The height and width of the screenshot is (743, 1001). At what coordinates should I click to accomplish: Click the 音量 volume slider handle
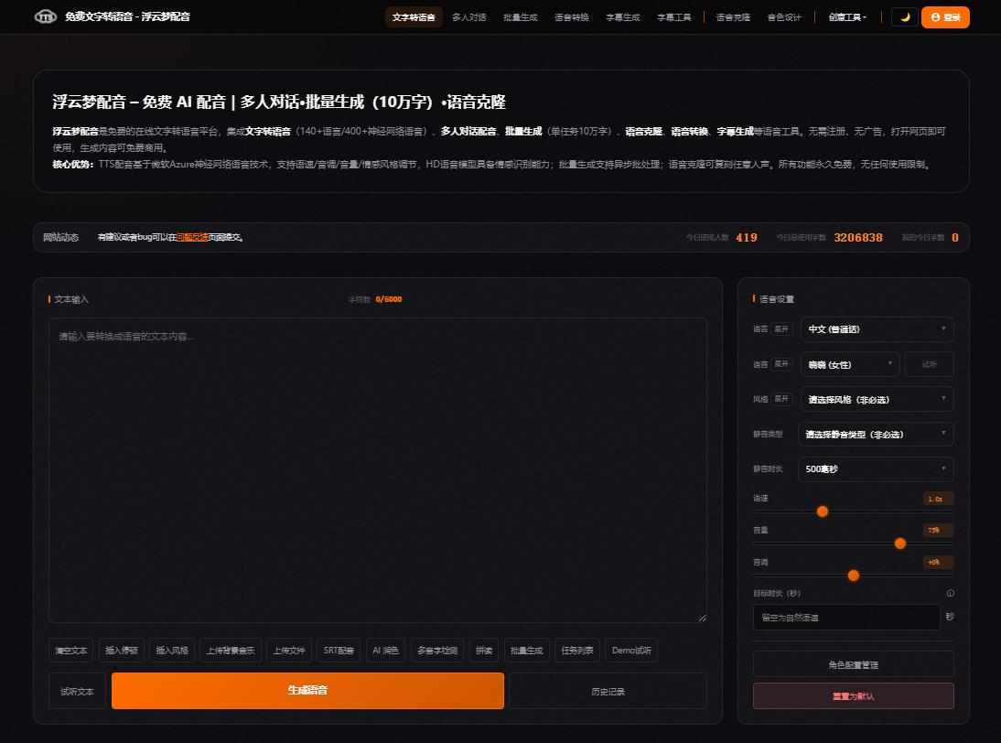[900, 544]
